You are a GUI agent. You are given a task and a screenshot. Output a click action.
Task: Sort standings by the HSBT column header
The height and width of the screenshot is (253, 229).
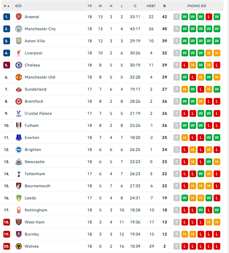tap(151, 6)
